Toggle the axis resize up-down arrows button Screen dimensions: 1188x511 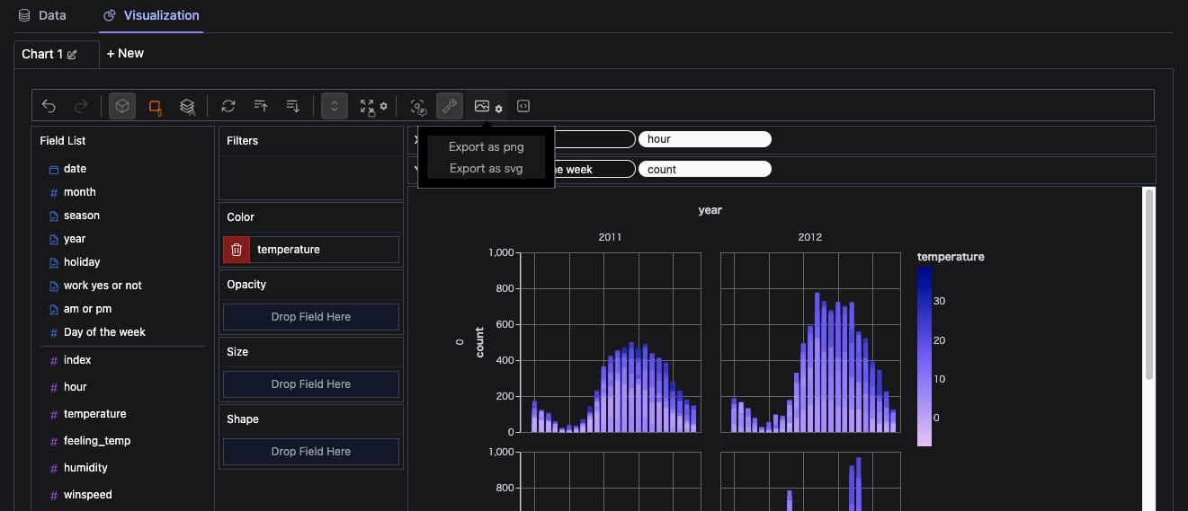click(334, 106)
